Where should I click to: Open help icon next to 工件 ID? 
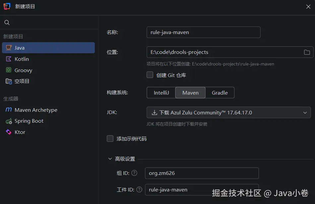pos(139,189)
